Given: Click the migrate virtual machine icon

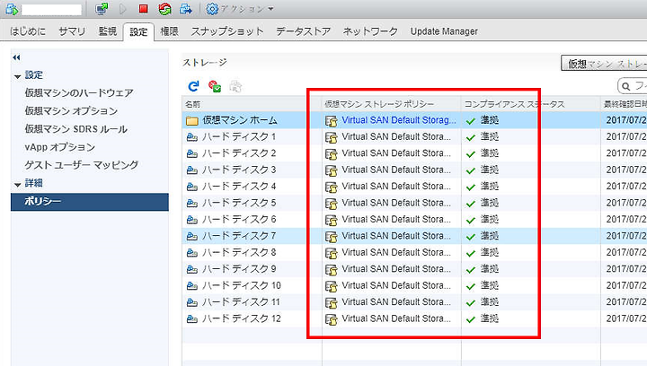Looking at the screenshot, I should click(x=186, y=9).
